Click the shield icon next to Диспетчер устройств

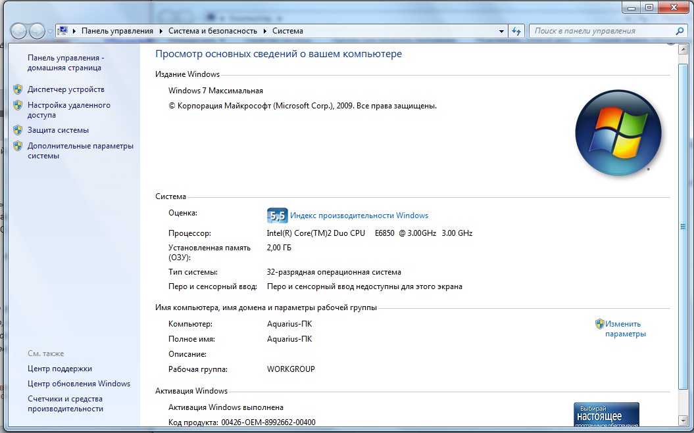18,89
